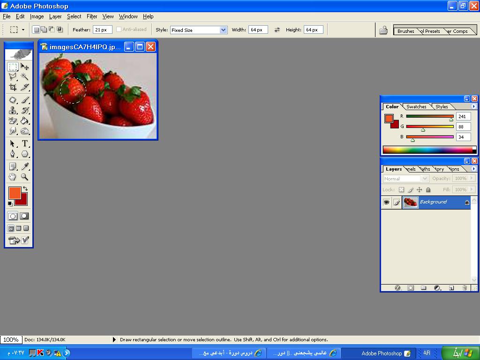The width and height of the screenshot is (480, 360).
Task: Pick the Hand tool
Action: point(13,177)
